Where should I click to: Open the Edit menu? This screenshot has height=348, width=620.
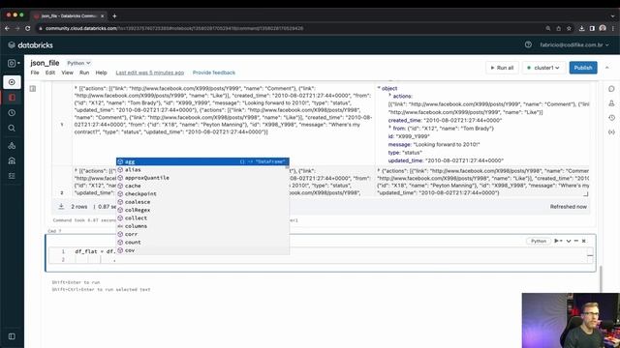[x=50, y=72]
